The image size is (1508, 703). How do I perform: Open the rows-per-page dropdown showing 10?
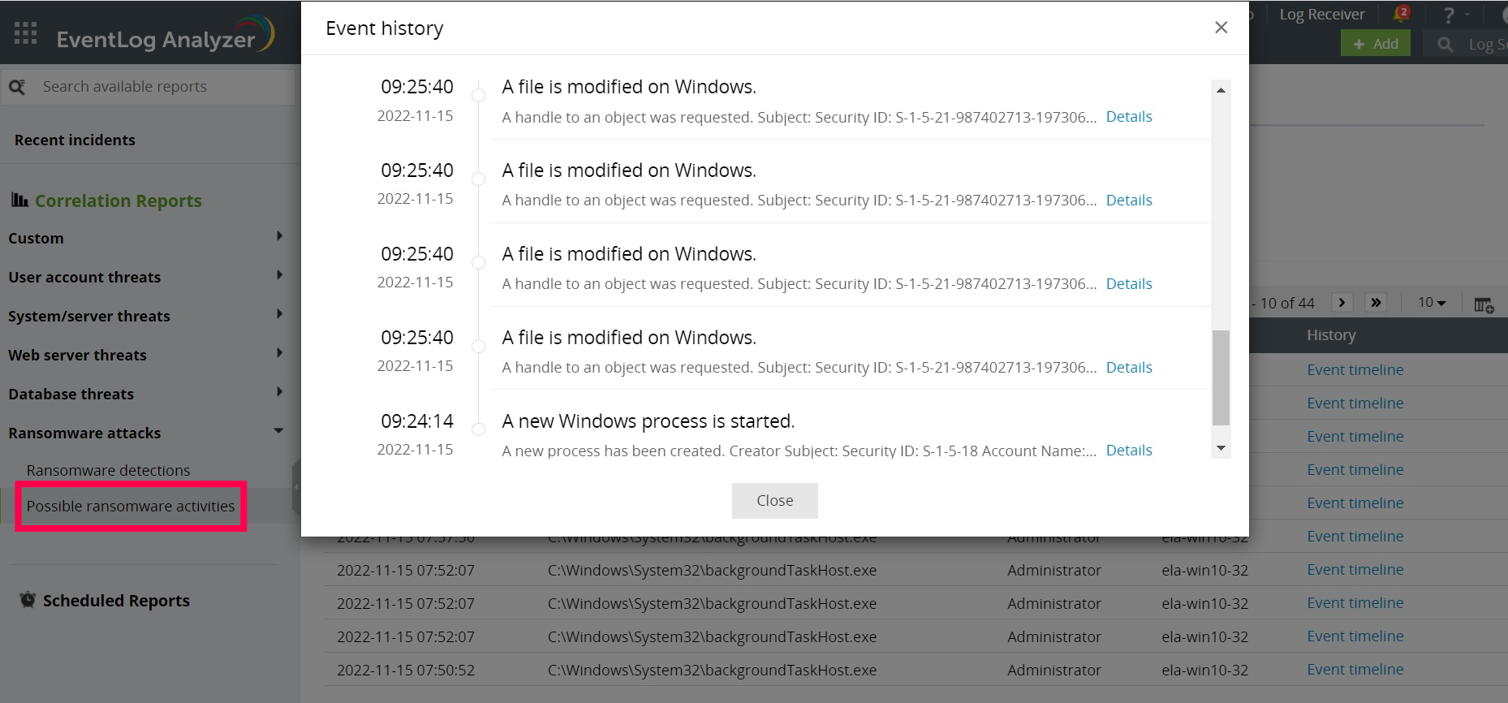[1432, 303]
